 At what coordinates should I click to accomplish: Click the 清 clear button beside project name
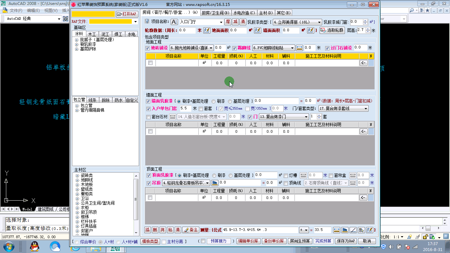[243, 22]
